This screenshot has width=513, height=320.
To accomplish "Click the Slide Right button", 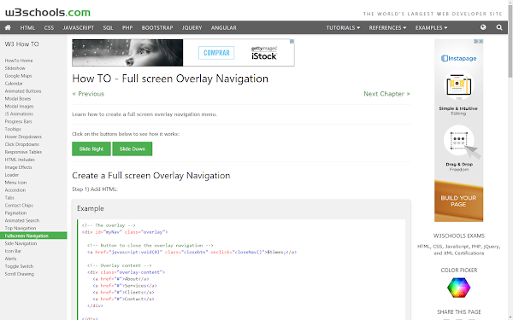I will (91, 148).
